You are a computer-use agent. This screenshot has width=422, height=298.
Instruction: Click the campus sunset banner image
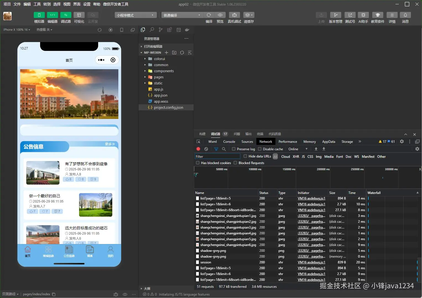pos(69,94)
